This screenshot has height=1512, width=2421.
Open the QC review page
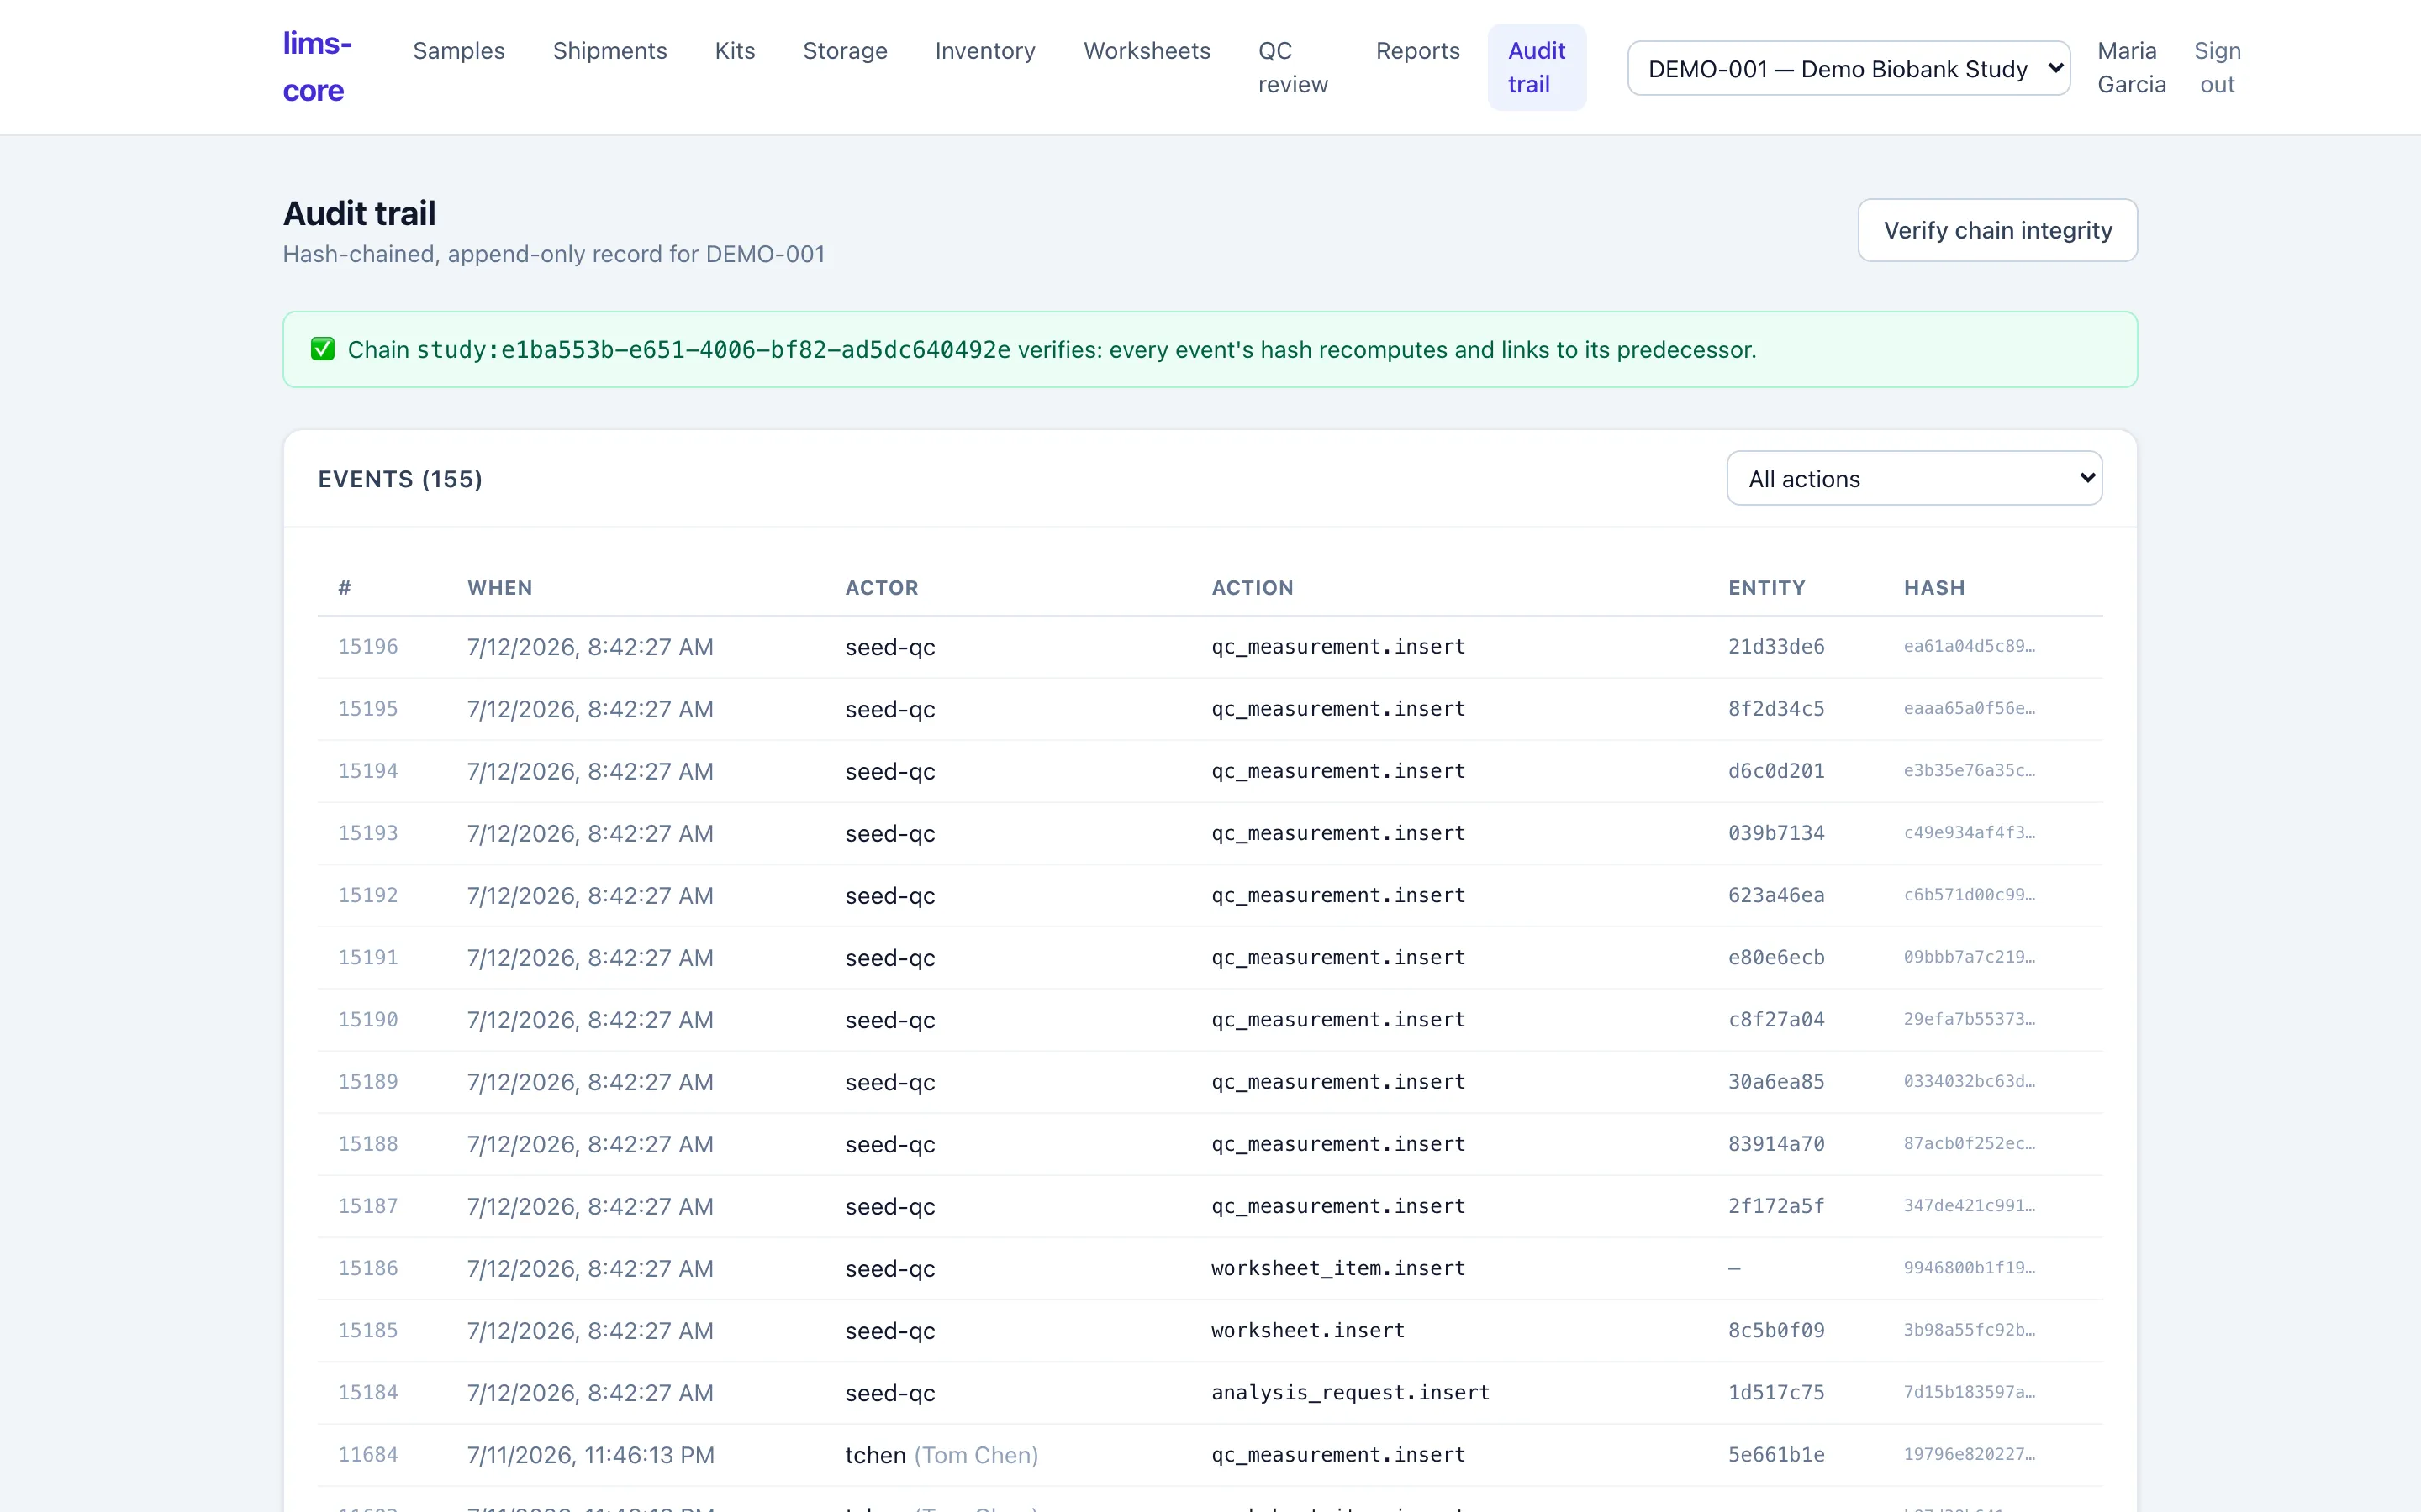click(x=1293, y=67)
